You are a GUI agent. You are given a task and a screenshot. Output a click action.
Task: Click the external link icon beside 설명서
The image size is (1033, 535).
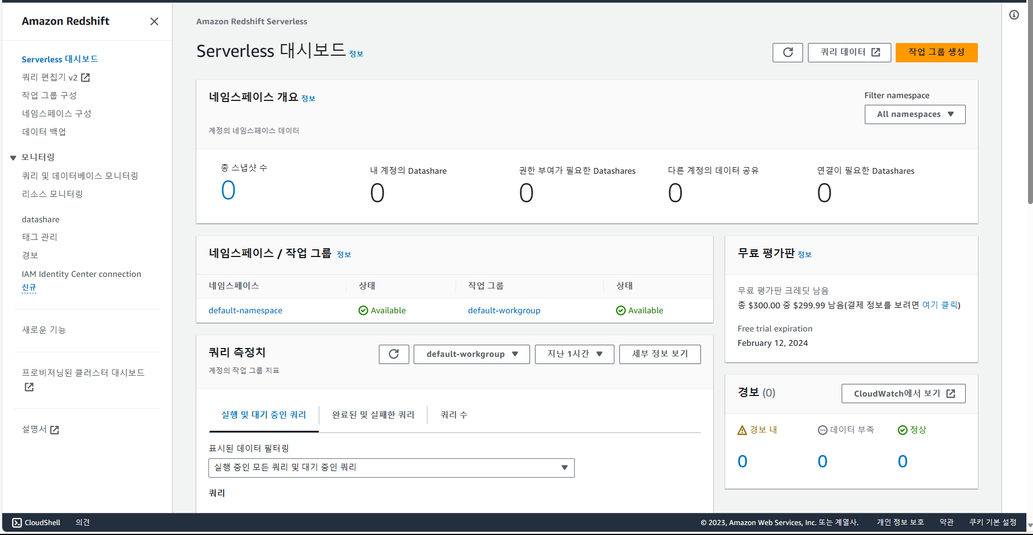[x=55, y=430]
